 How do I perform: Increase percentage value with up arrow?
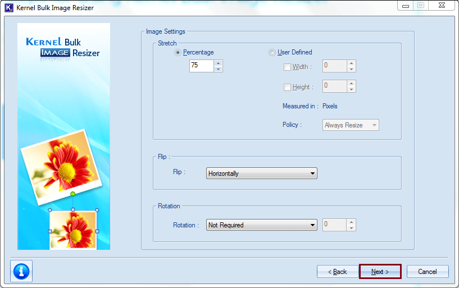click(x=218, y=63)
